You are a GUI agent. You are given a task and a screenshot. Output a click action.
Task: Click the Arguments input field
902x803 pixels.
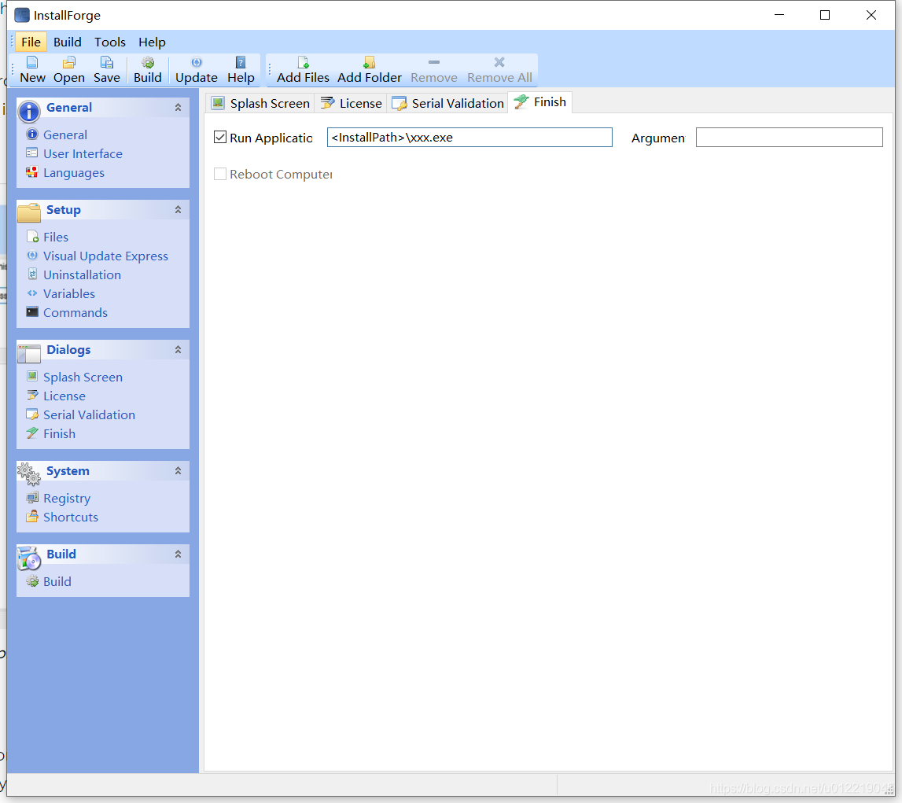(790, 137)
